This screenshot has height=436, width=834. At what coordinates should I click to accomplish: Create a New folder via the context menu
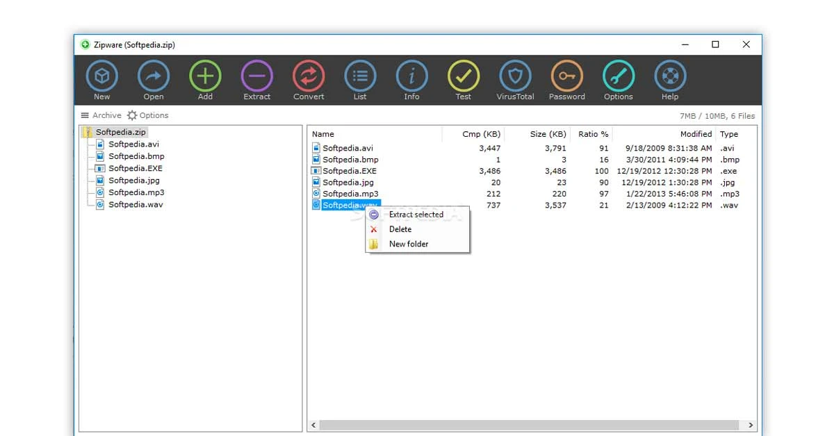tap(407, 244)
